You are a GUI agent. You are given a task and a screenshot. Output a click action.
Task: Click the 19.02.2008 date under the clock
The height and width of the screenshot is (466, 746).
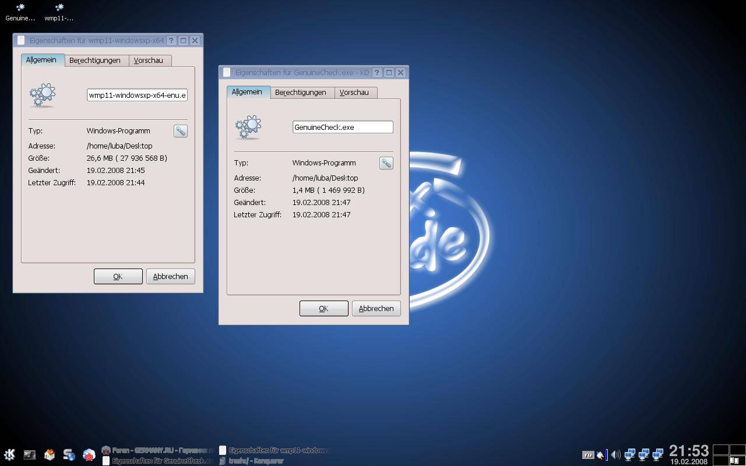point(689,461)
